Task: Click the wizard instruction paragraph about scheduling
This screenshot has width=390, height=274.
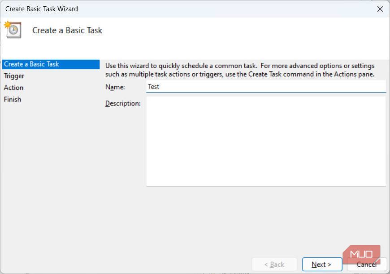Action: 244,69
